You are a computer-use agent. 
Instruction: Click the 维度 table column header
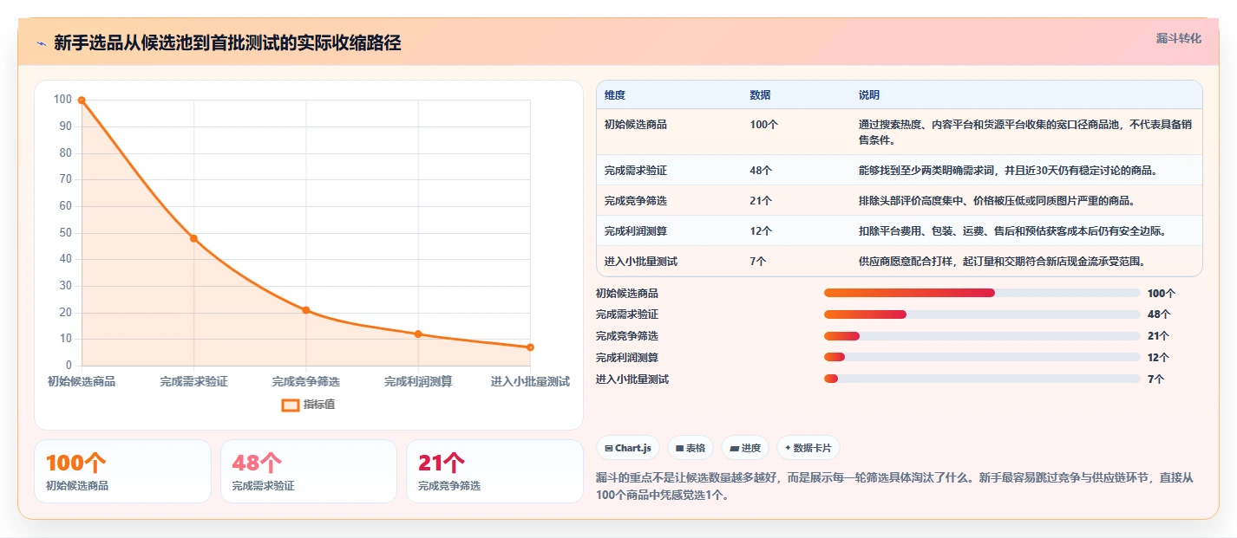point(615,94)
